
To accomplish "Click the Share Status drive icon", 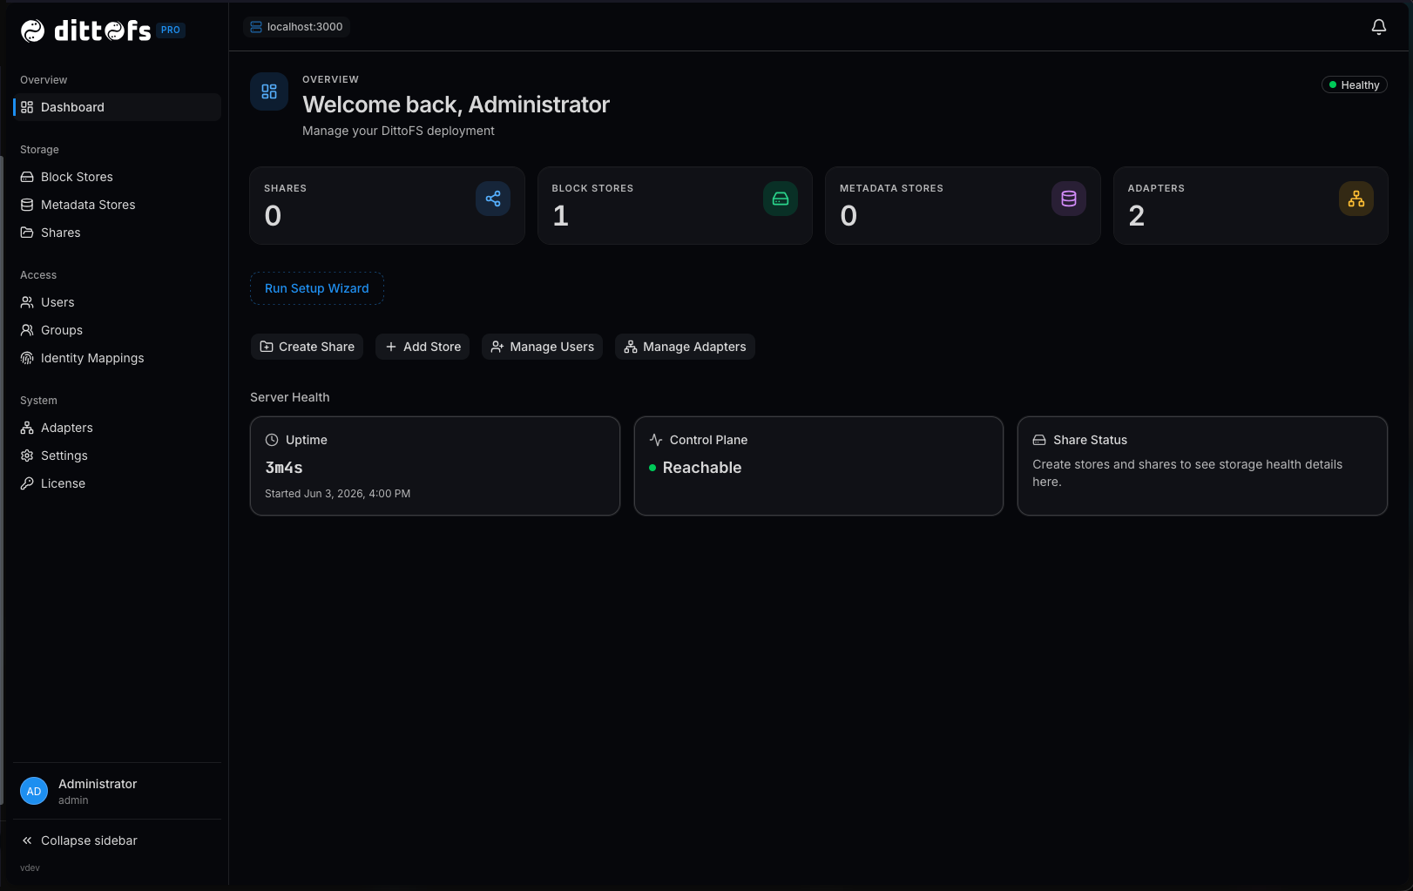I will click(1039, 440).
